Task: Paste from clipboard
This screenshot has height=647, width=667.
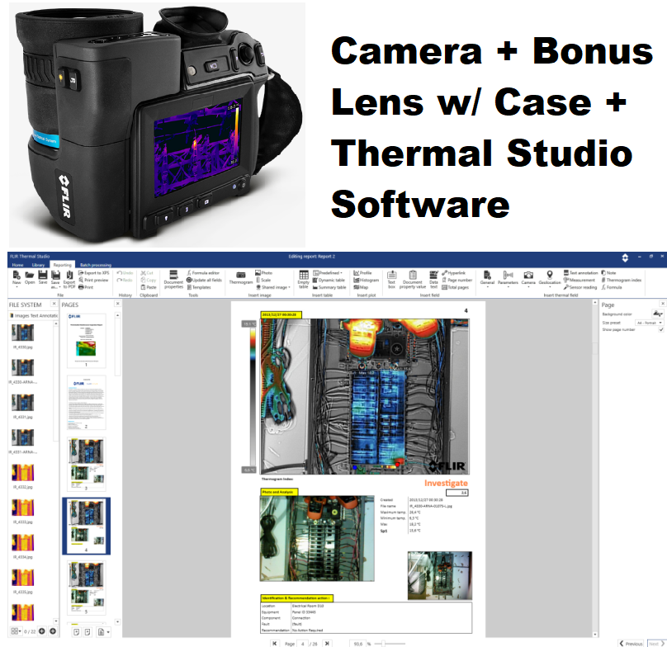Action: (149, 287)
